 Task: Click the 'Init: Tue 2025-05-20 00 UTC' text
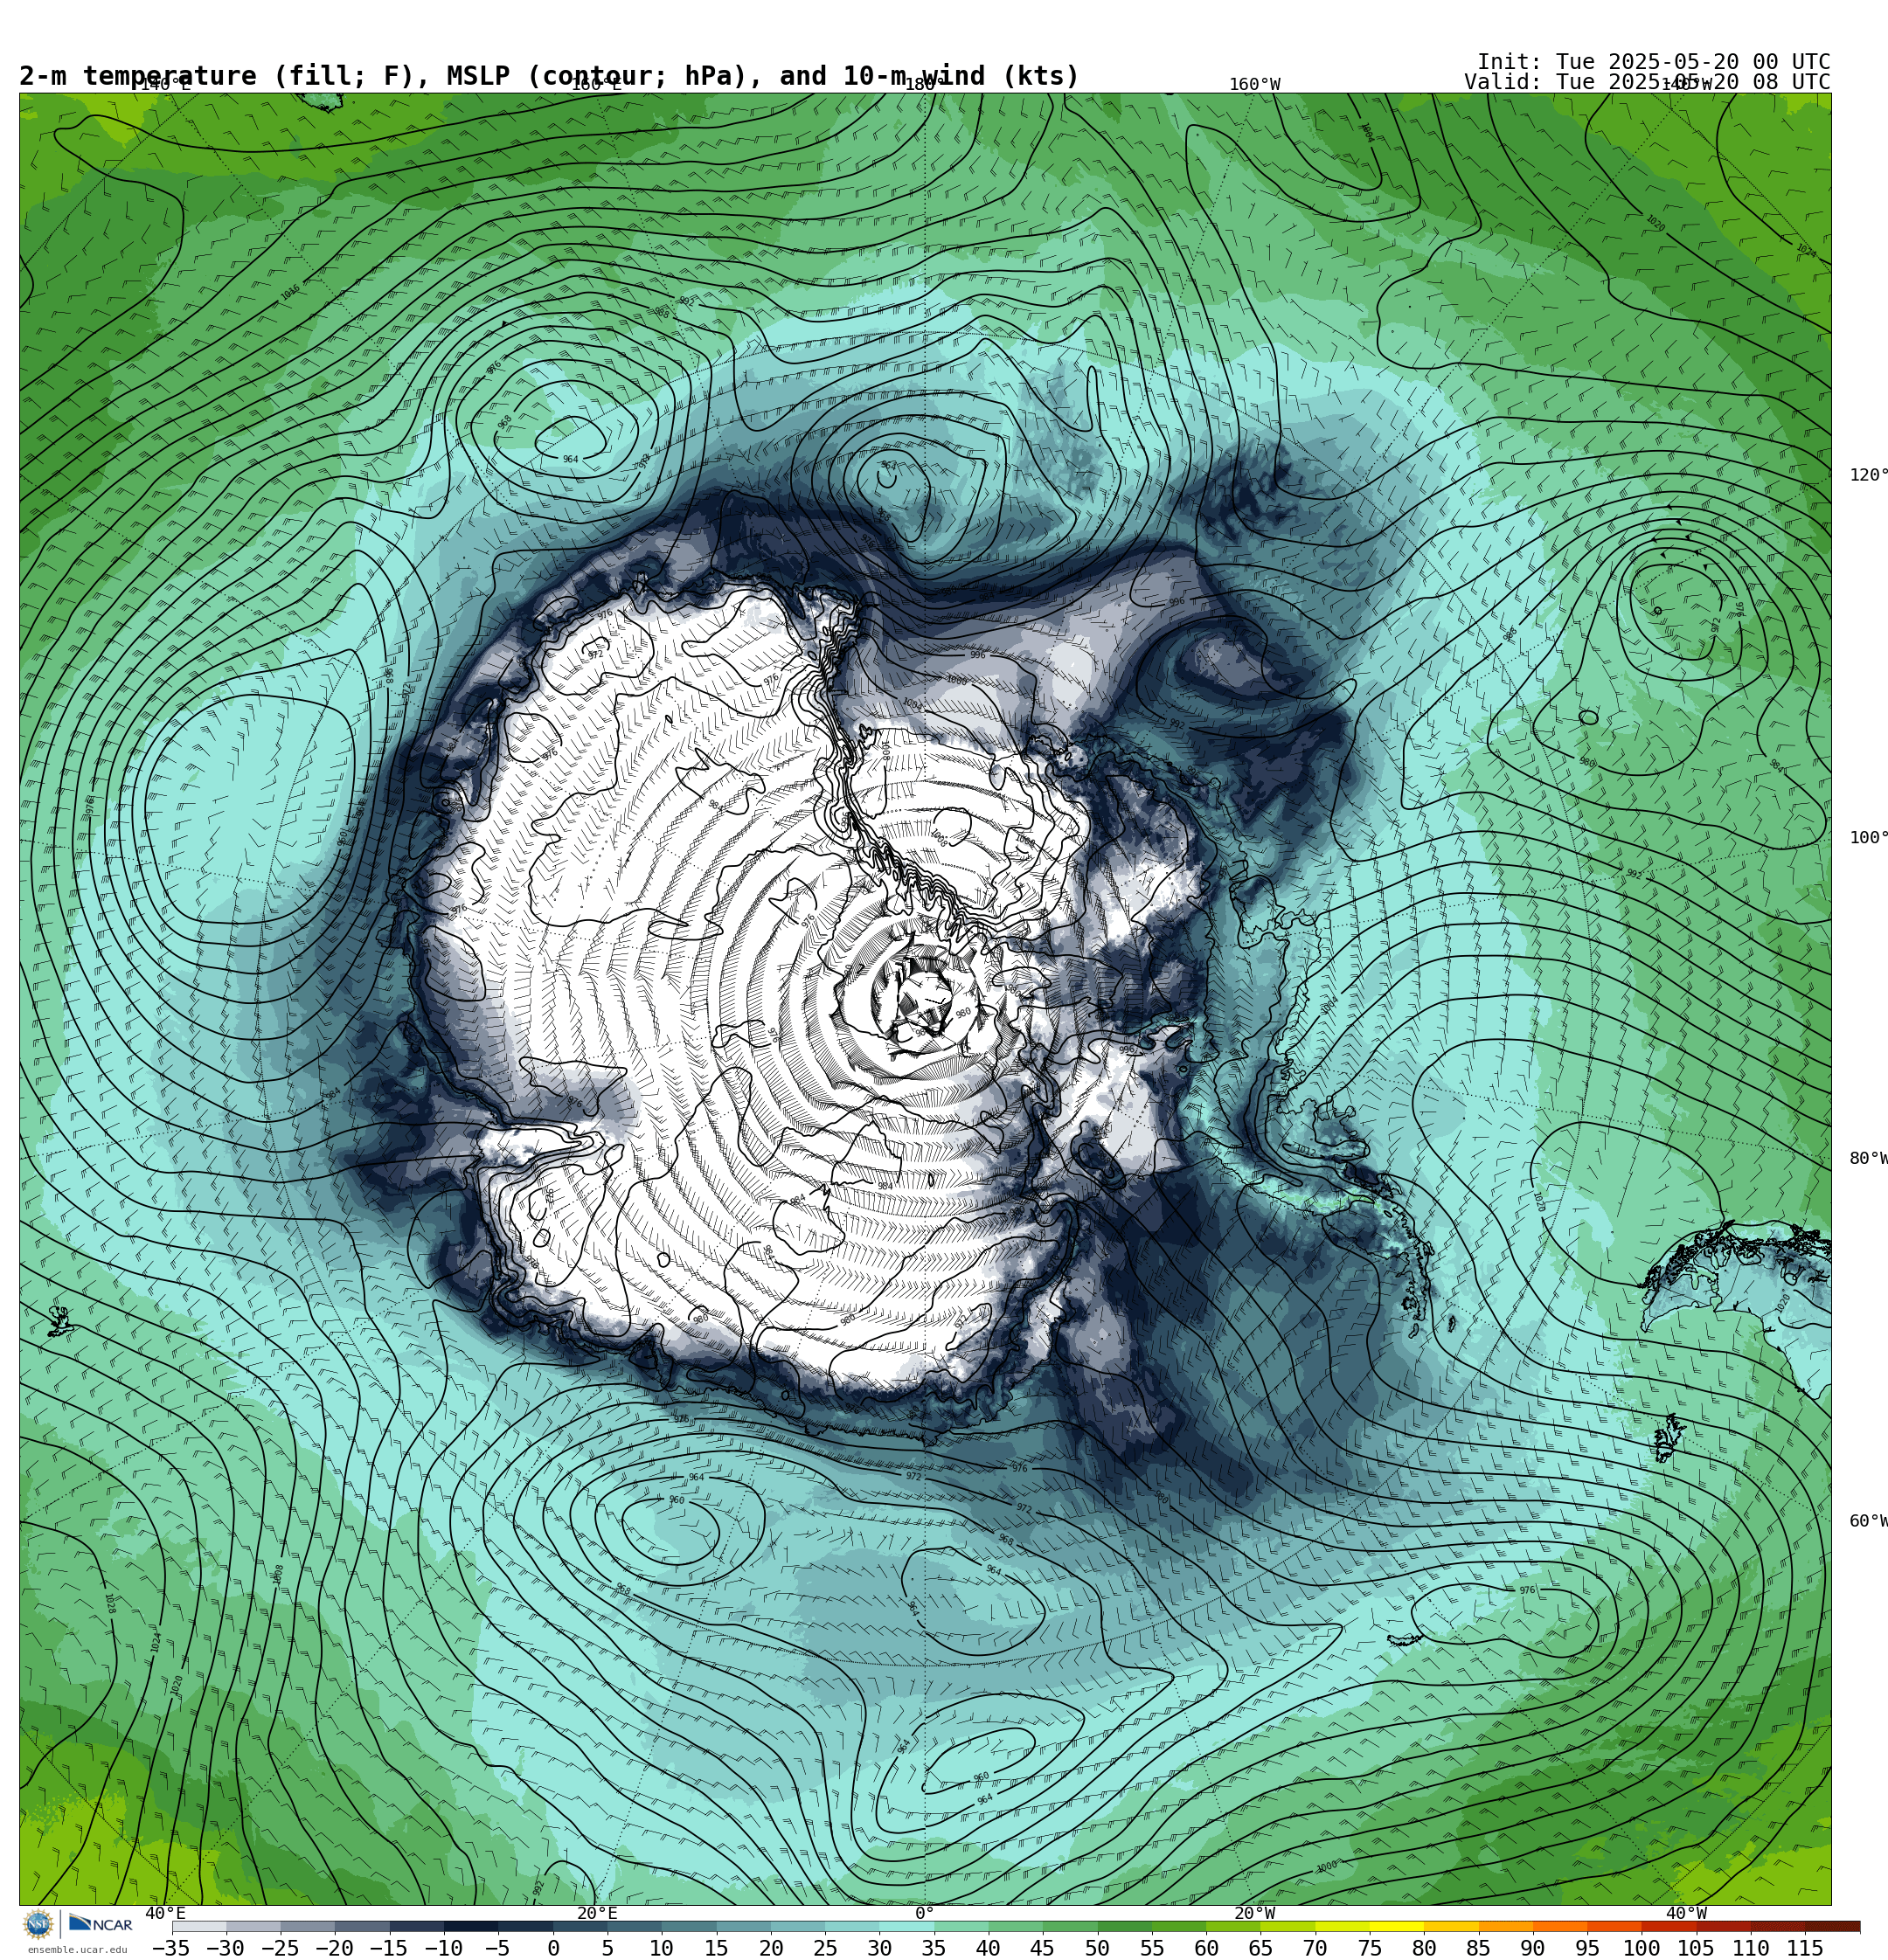click(x=1654, y=62)
